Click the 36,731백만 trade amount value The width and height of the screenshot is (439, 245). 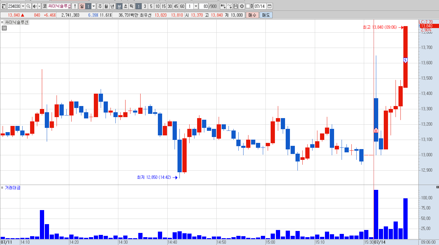tap(128, 15)
